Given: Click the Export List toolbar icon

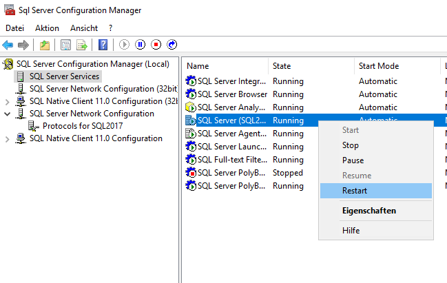Looking at the screenshot, I should click(x=82, y=45).
